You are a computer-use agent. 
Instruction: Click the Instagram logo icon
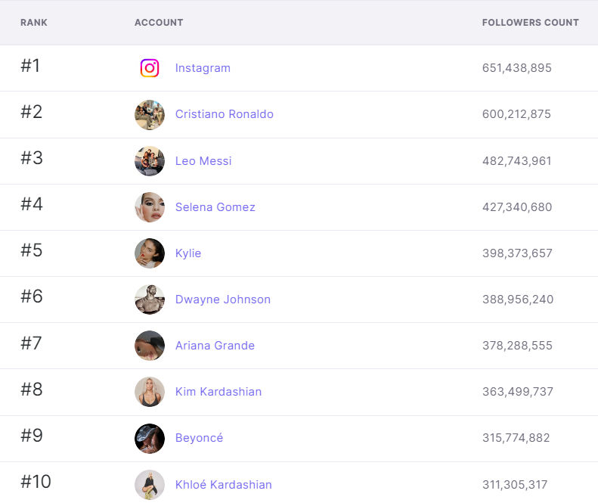click(x=150, y=68)
